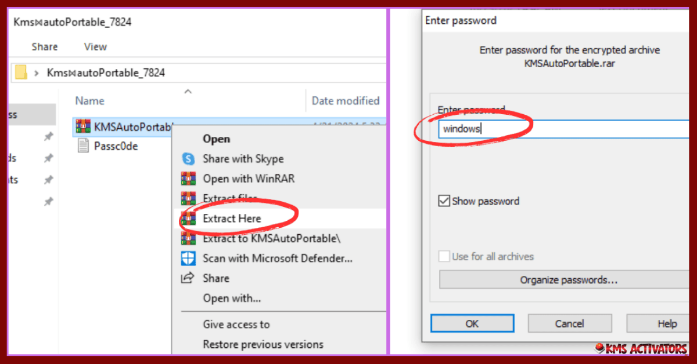Click the Skype icon in context menu
The width and height of the screenshot is (697, 364).
pyautogui.click(x=188, y=159)
